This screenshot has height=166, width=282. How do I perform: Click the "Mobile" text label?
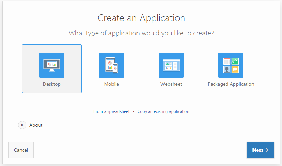(111, 84)
